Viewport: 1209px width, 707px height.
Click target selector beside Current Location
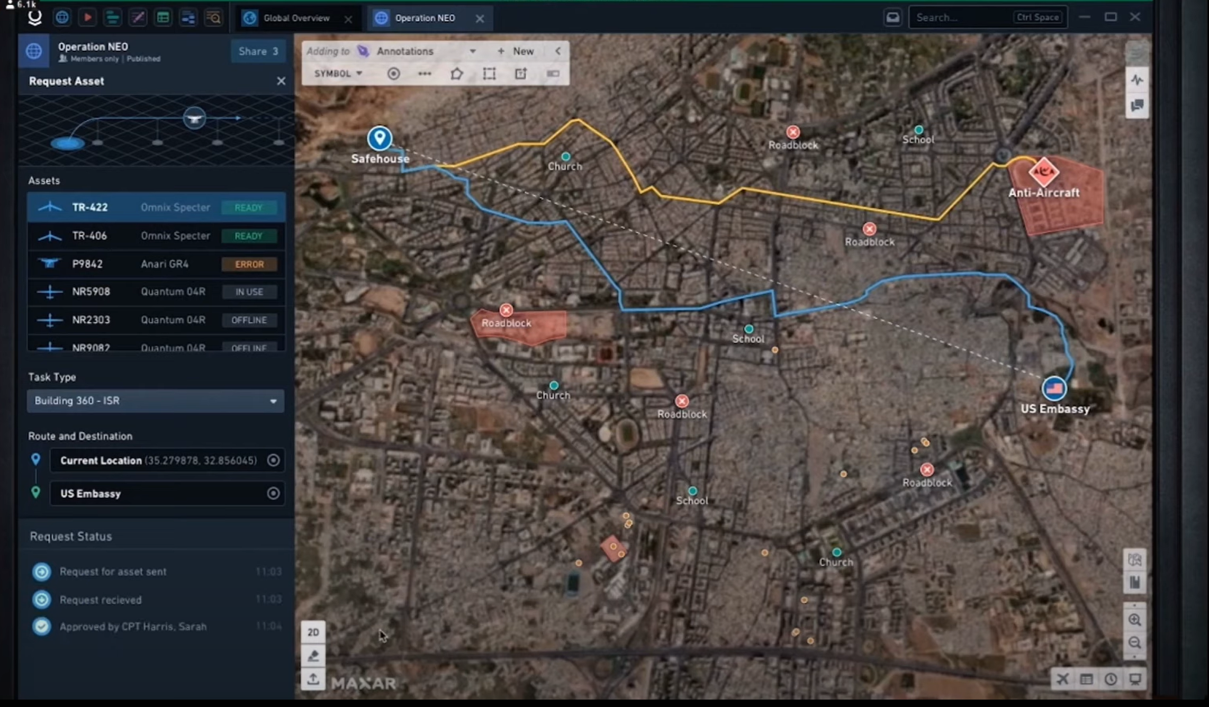point(273,460)
